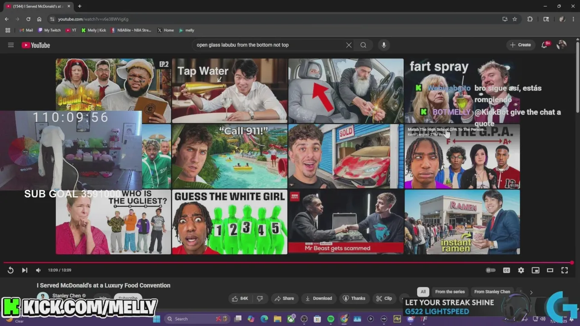The image size is (580, 326).
Task: Open the YT bookmark
Action: (71, 30)
